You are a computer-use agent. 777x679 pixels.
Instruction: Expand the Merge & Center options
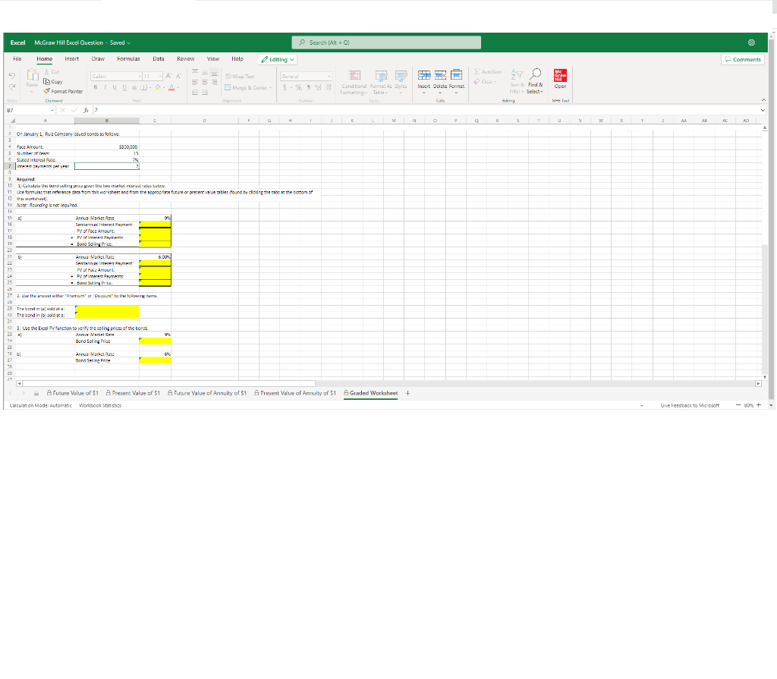(x=272, y=86)
